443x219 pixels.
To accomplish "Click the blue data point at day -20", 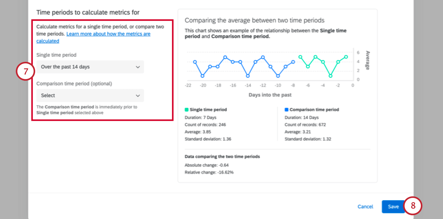I will (x=203, y=76).
